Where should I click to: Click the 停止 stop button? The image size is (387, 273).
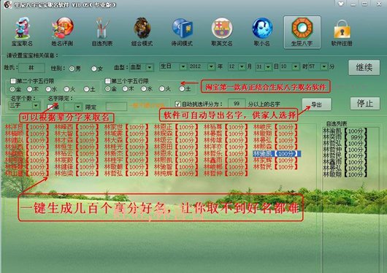click(365, 104)
